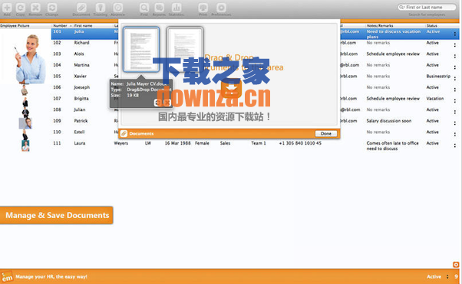Open the Absence toolbar icon

118,8
